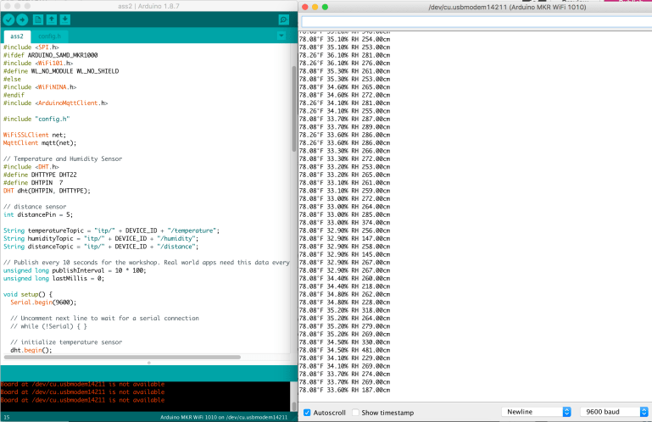Click the Open sketch up-arrow icon

pos(53,19)
